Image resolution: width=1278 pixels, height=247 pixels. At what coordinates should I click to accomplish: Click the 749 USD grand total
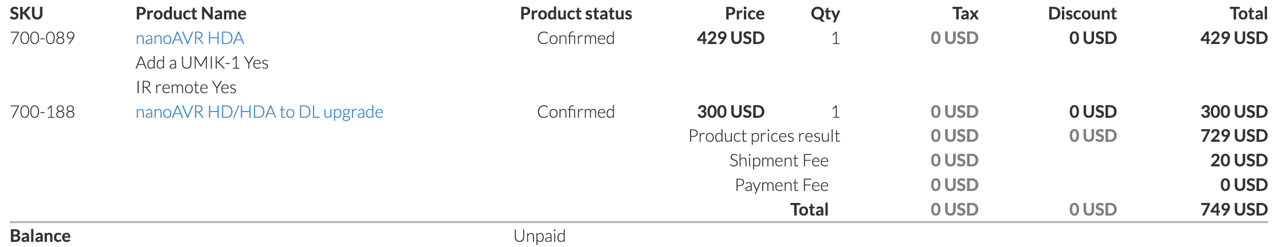pyautogui.click(x=1233, y=210)
